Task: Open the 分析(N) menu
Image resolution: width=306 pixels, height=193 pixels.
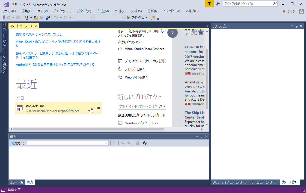Action: [153, 11]
